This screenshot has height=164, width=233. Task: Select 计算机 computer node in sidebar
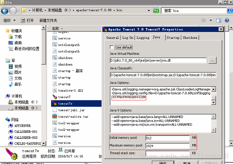[x=14, y=96]
